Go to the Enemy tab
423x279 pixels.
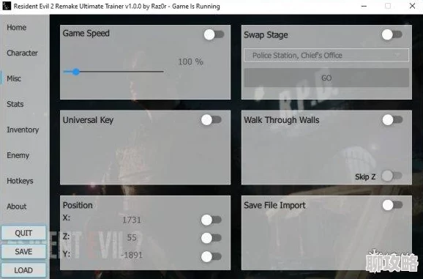18,155
